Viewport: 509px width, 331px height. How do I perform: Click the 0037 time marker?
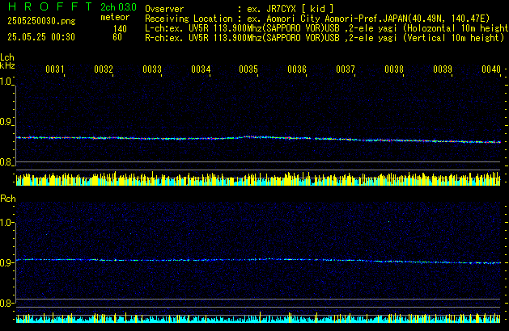coord(346,69)
